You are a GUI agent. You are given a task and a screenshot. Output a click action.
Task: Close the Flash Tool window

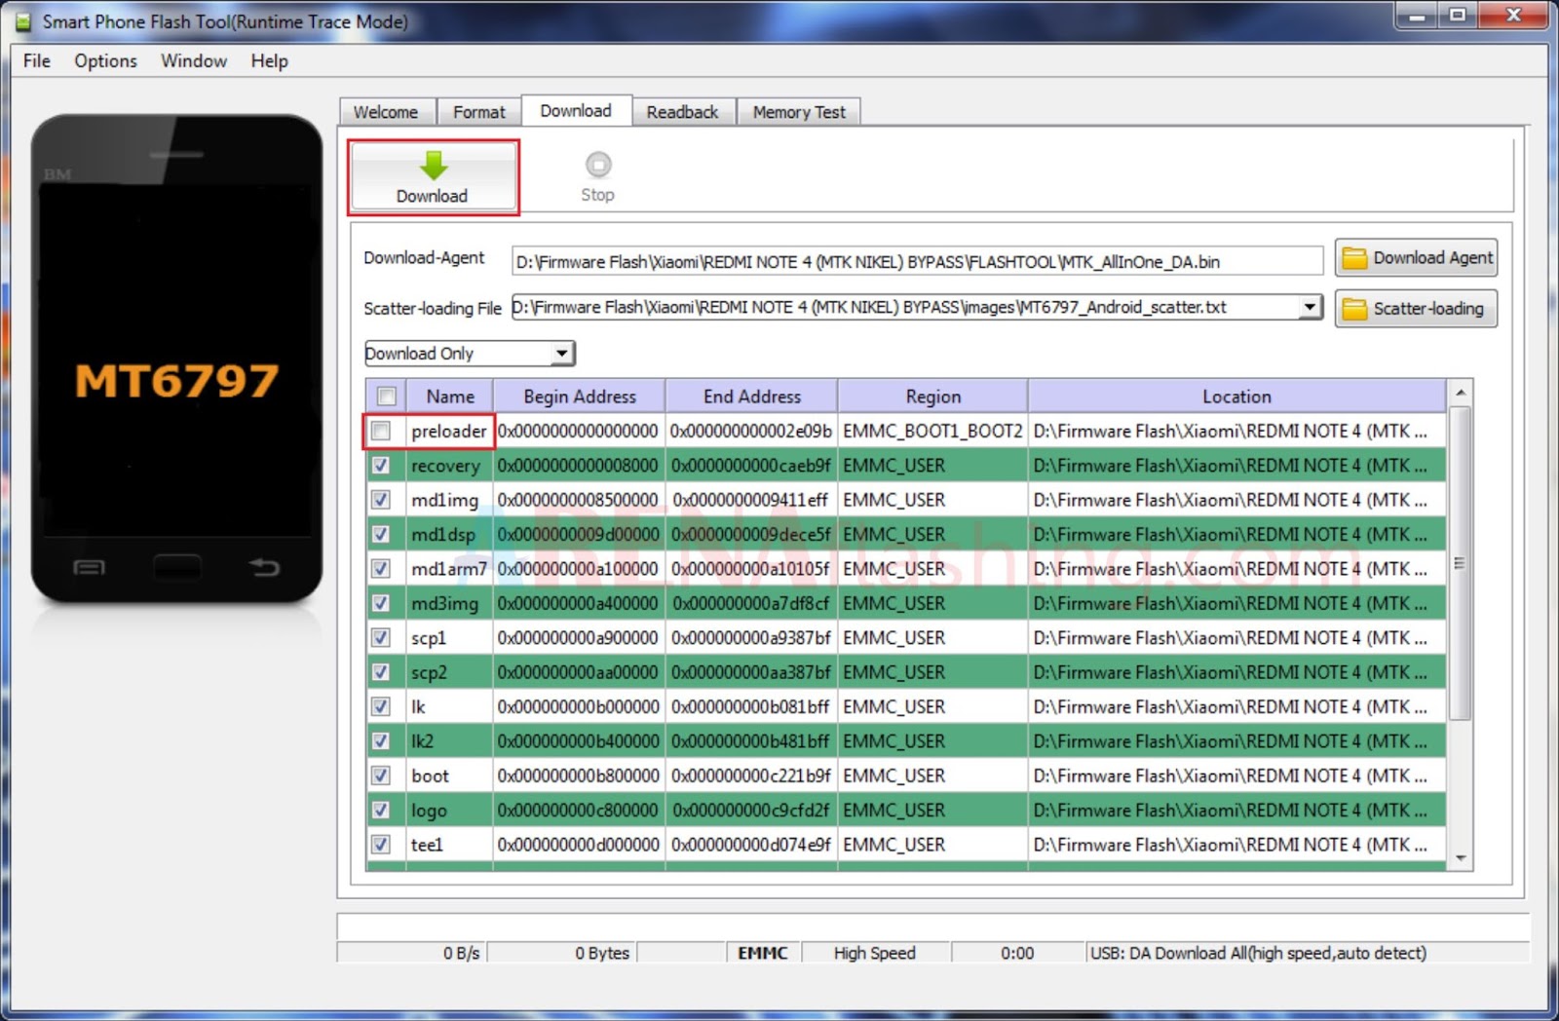[1513, 15]
